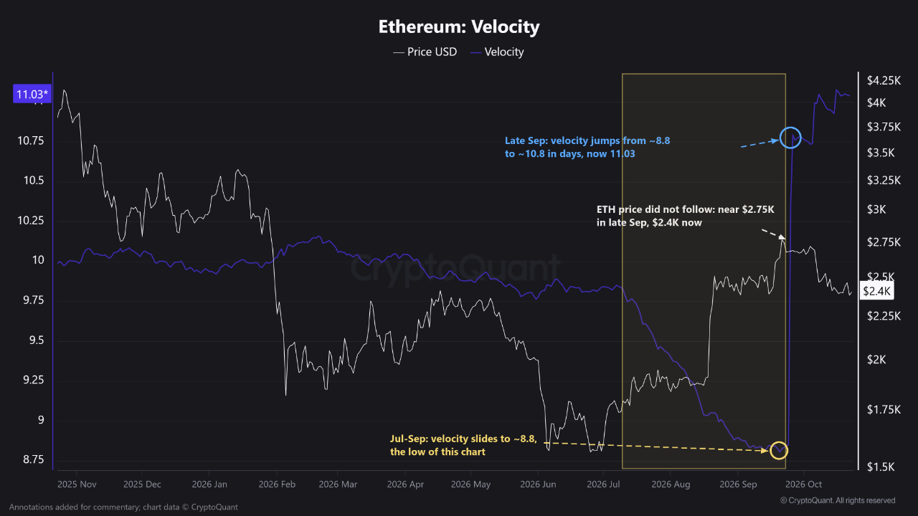
Task: Select the $2.4K current price label
Action: point(876,291)
